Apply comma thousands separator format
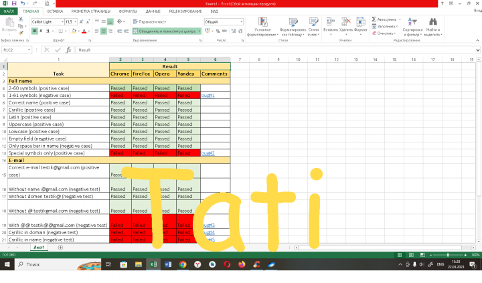The height and width of the screenshot is (283, 482). 225,31
